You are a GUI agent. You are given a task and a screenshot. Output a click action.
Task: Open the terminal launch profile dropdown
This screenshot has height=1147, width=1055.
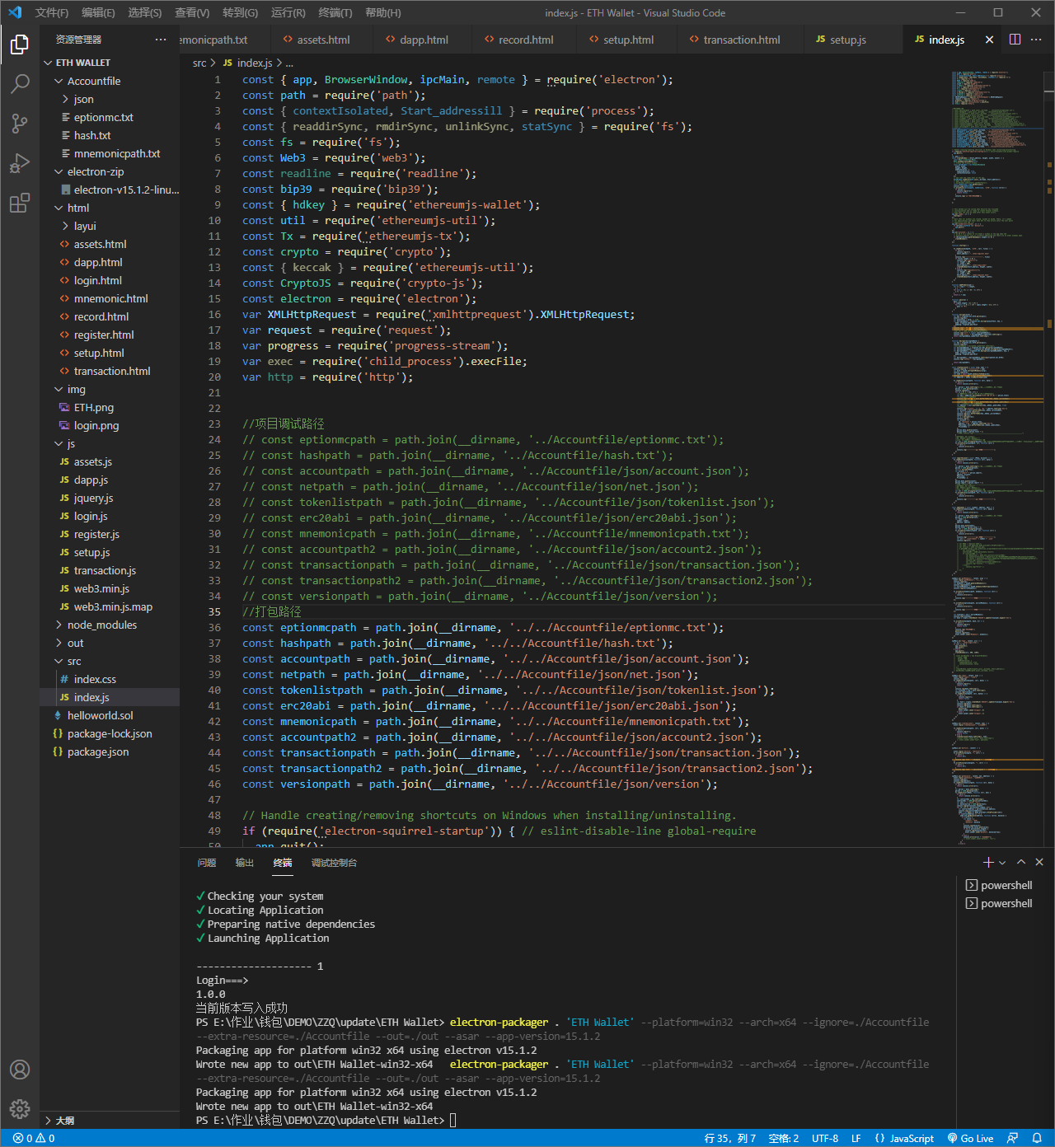click(x=1002, y=863)
